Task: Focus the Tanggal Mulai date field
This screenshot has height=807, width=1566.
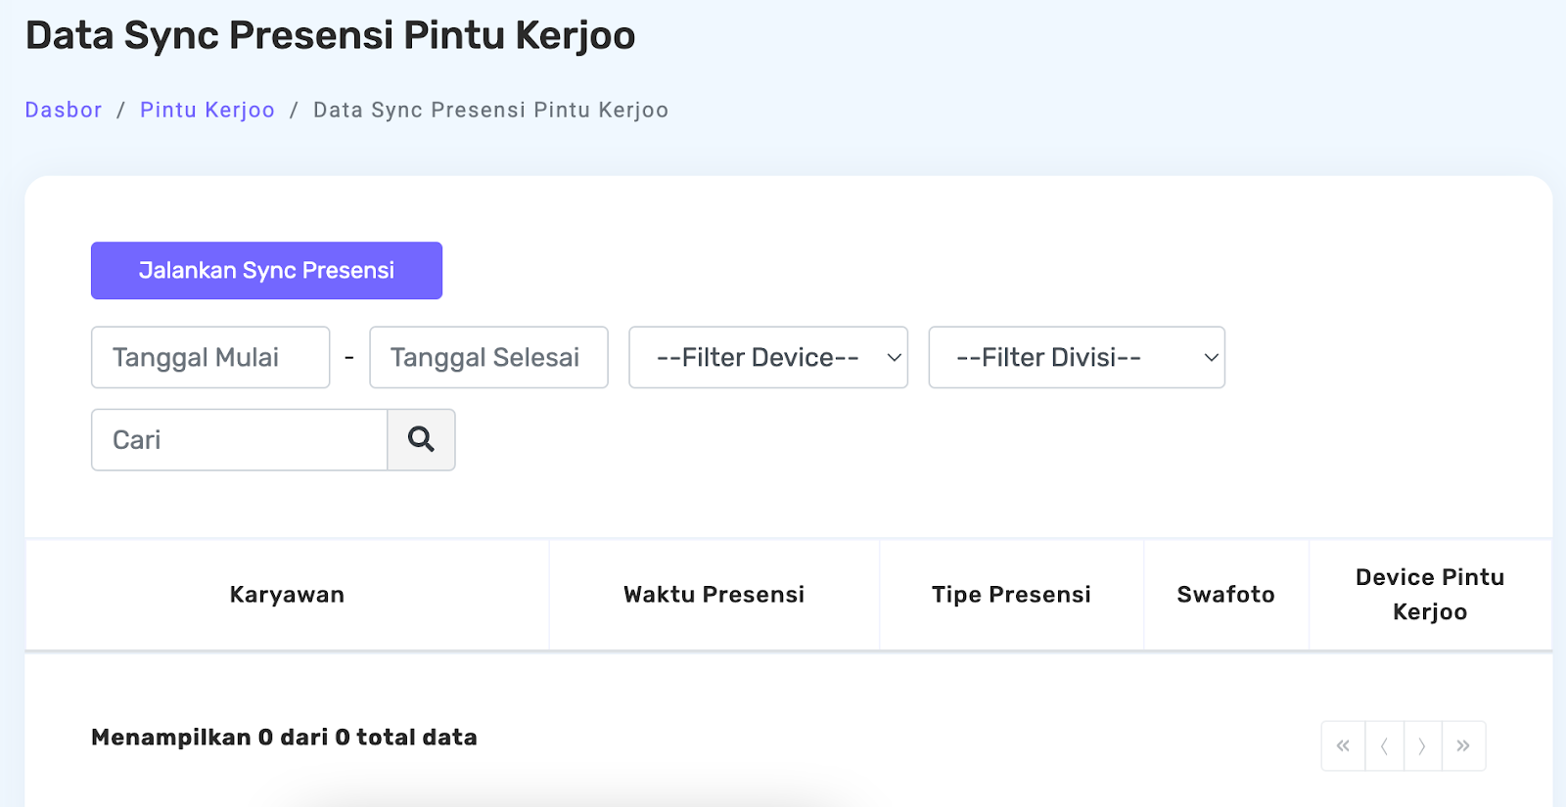Action: (x=210, y=357)
